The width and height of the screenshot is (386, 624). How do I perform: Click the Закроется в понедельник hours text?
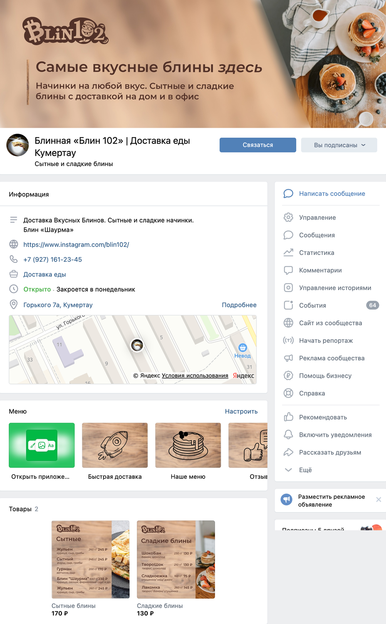pos(96,290)
